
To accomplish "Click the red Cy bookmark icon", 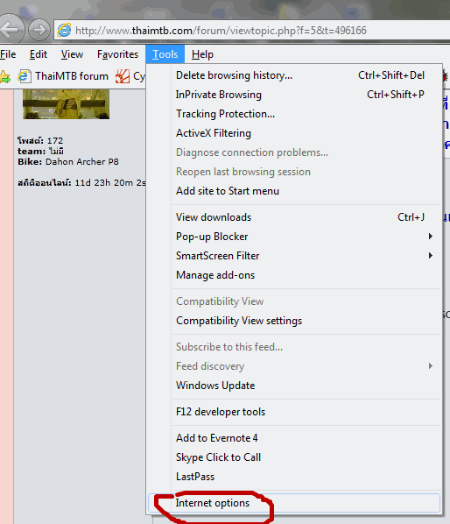I will coord(123,76).
